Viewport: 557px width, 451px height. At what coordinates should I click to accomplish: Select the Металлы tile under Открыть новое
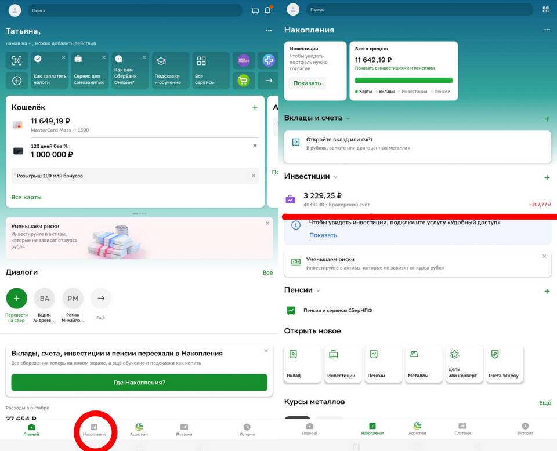423,364
